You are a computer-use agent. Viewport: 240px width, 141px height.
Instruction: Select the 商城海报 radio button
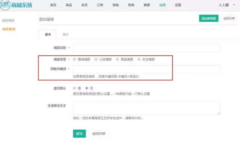pos(74,59)
